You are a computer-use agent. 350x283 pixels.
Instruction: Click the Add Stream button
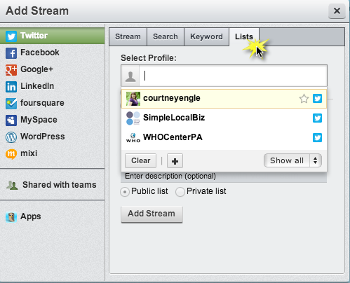pos(152,214)
